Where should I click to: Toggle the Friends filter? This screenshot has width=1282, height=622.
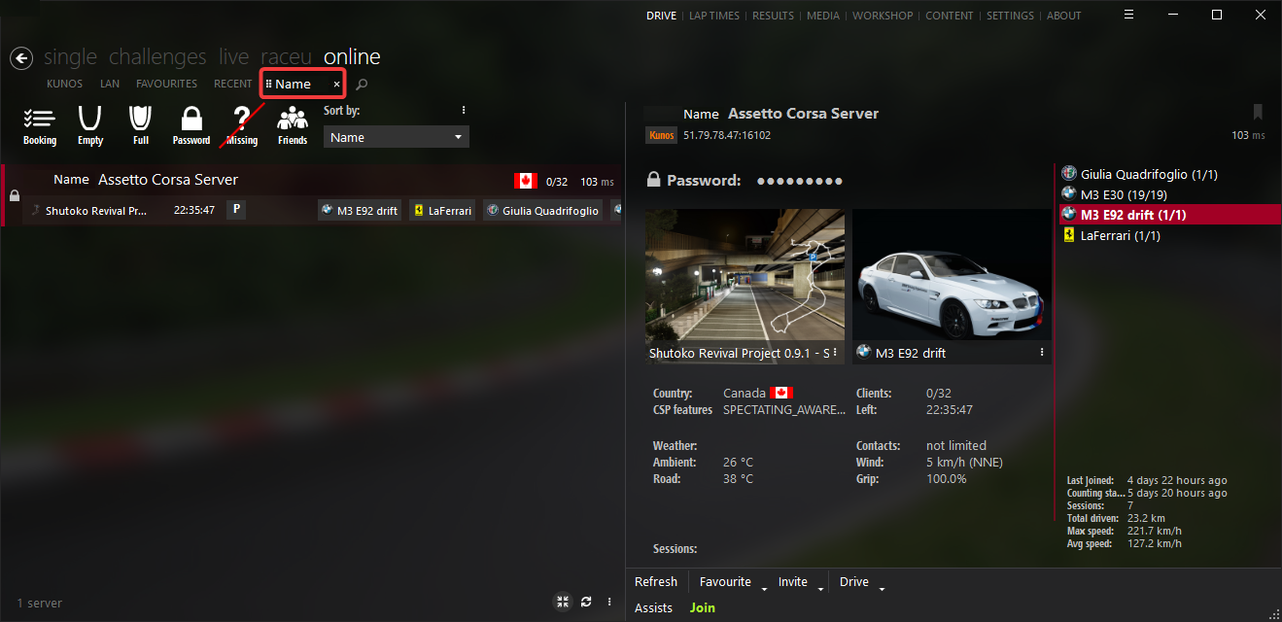click(292, 126)
